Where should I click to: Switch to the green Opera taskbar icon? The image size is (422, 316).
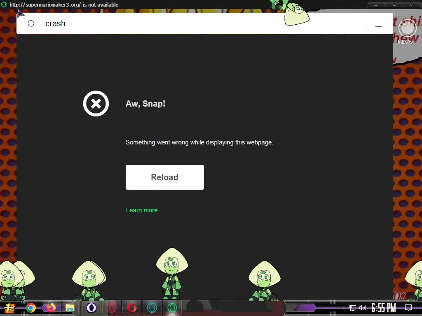172,308
